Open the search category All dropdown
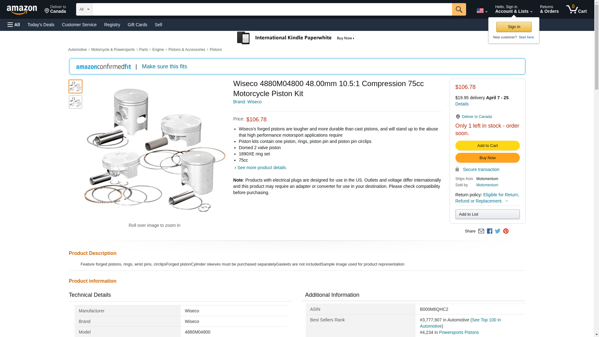599x337 pixels. point(84,9)
